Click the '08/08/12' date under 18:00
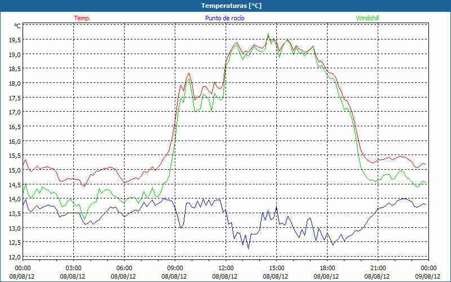Screen dimensions: 451x282 tap(328, 276)
